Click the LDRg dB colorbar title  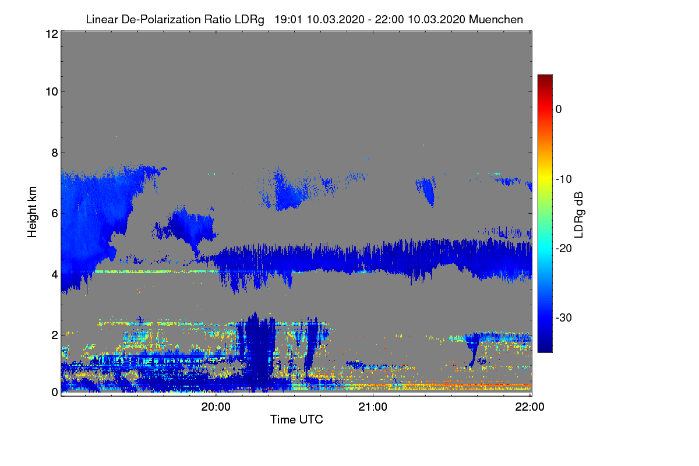click(579, 214)
